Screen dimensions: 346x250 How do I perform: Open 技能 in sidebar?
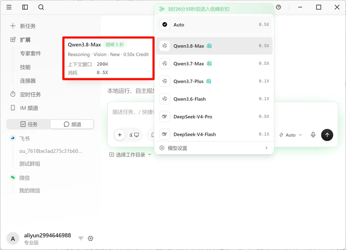tap(25, 67)
